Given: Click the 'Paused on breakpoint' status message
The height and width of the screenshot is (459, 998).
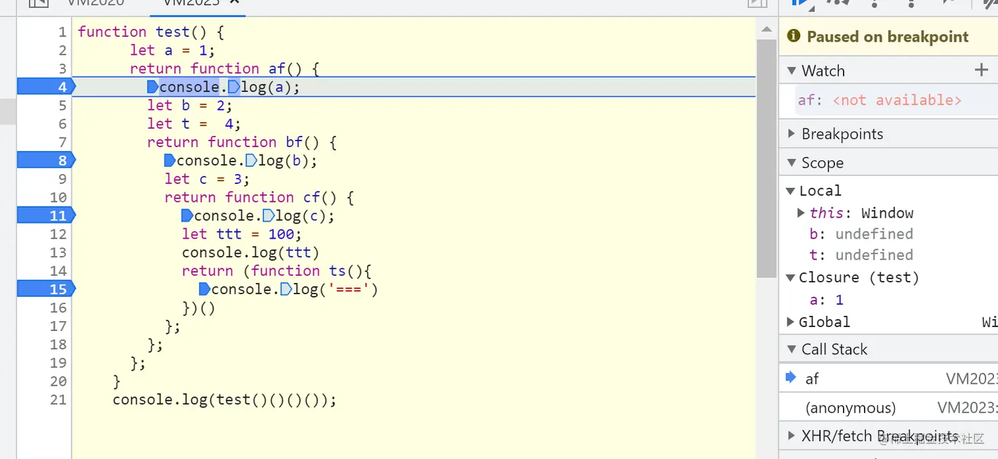Looking at the screenshot, I should point(888,37).
